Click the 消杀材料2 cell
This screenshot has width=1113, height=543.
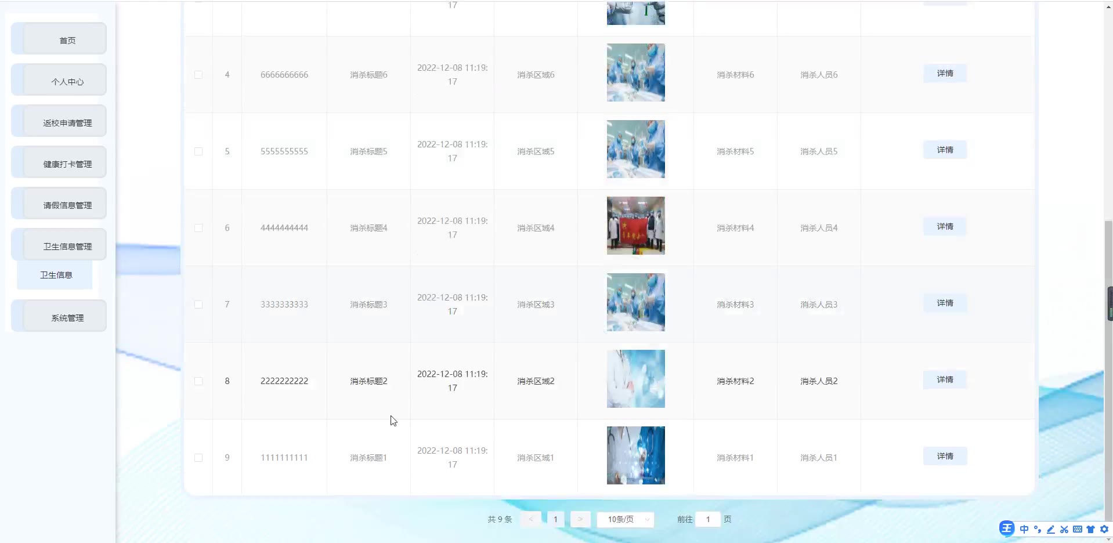coord(735,381)
